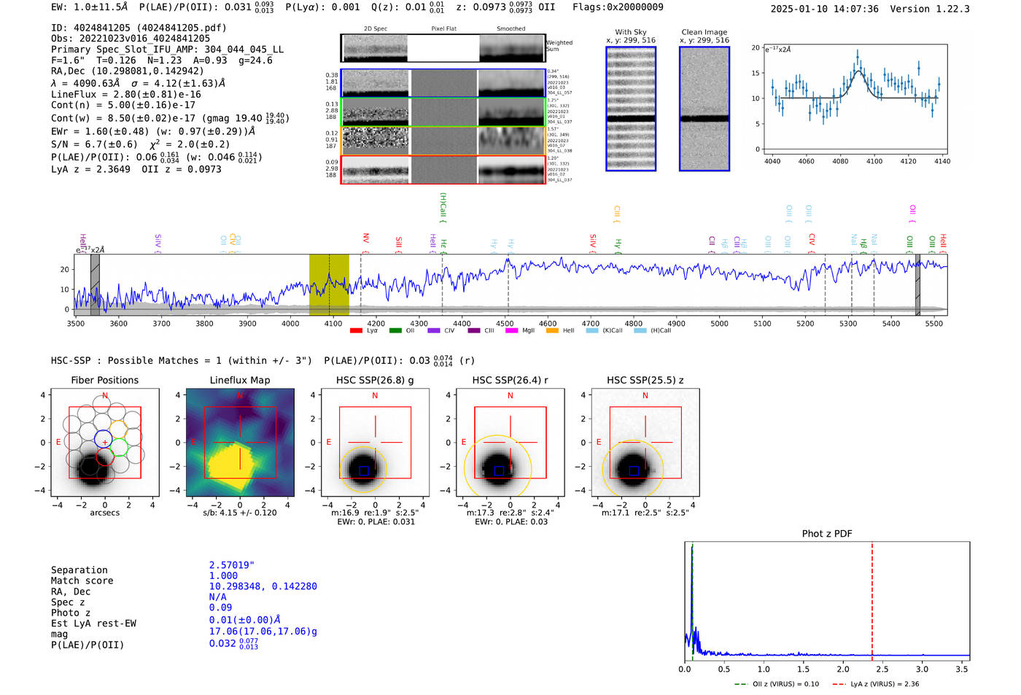
Task: Click the ID 4024841205 text line
Action: click(x=139, y=28)
